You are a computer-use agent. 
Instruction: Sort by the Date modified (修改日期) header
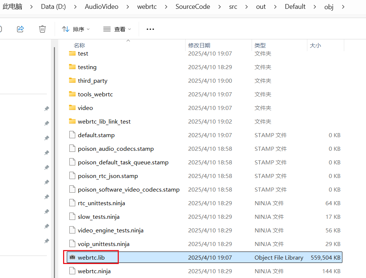(199, 45)
